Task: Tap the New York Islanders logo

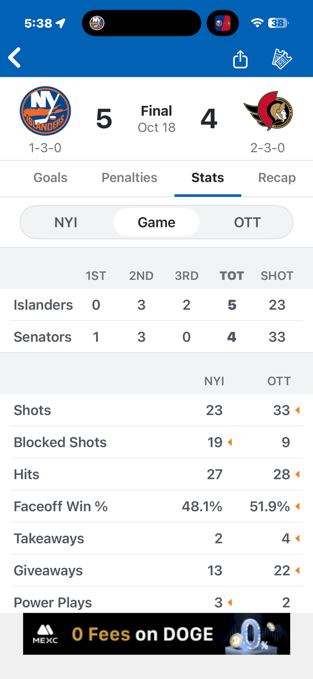Action: coord(45,111)
